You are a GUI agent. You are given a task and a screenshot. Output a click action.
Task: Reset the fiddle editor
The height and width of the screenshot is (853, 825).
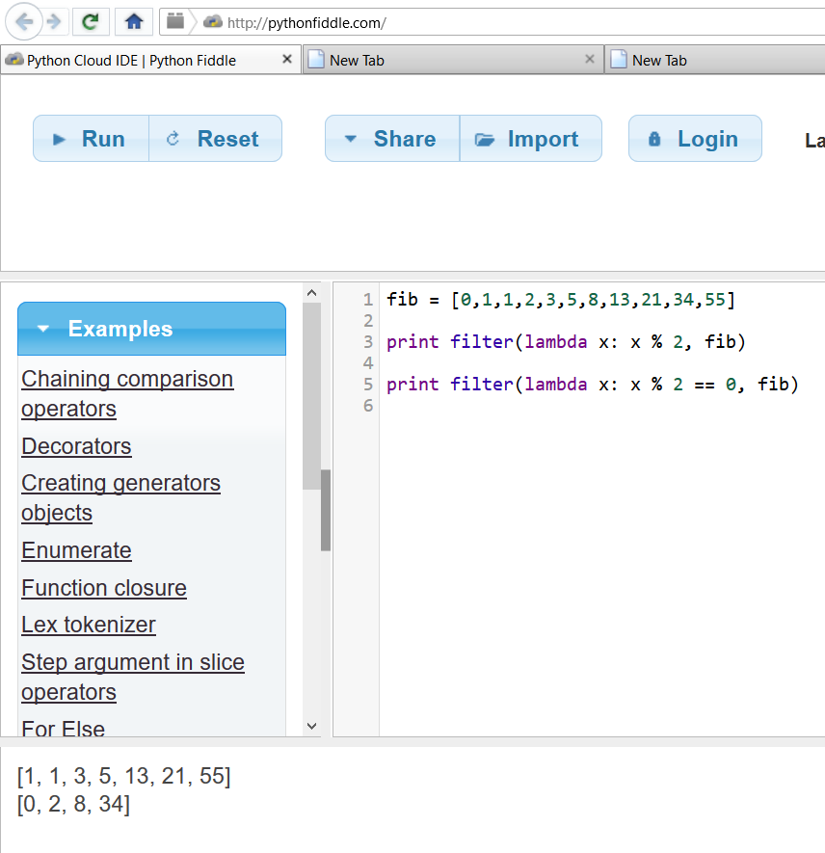pos(215,138)
